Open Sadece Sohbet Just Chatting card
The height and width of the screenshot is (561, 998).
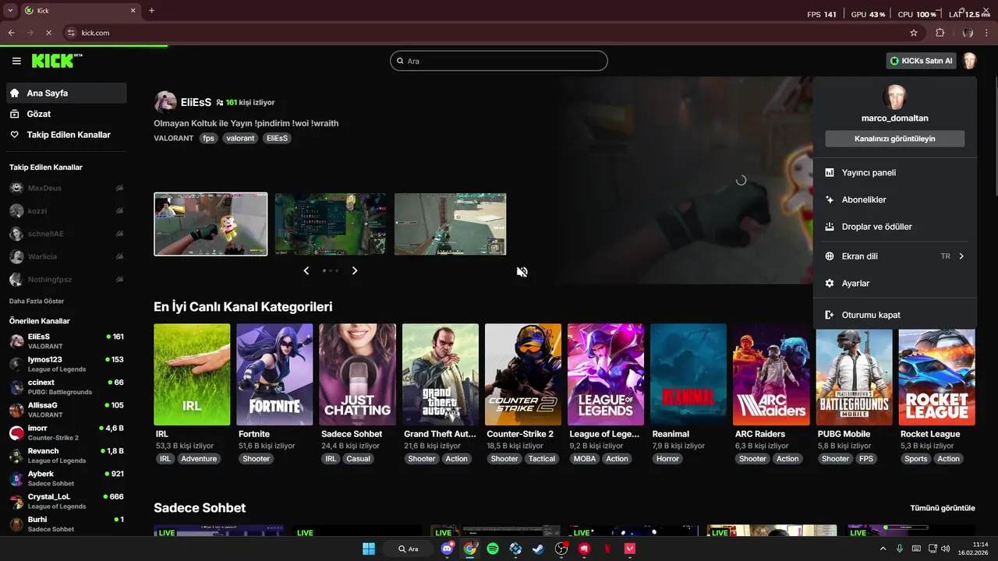[357, 374]
